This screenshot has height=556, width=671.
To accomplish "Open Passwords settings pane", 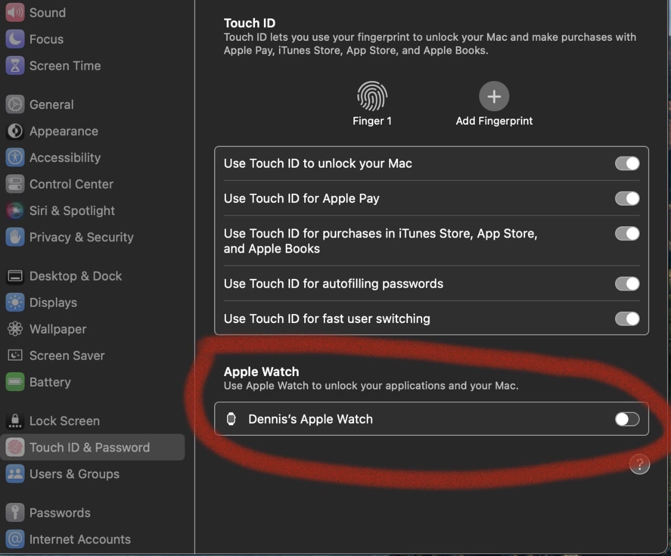I will (x=60, y=512).
